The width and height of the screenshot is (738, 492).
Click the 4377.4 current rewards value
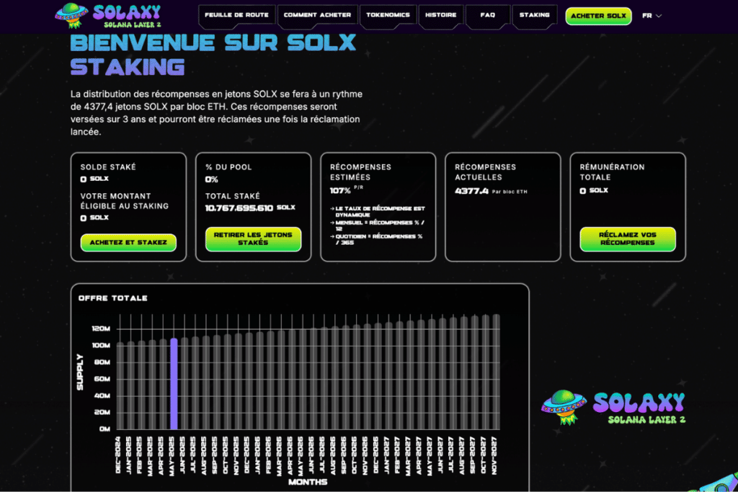pyautogui.click(x=471, y=191)
